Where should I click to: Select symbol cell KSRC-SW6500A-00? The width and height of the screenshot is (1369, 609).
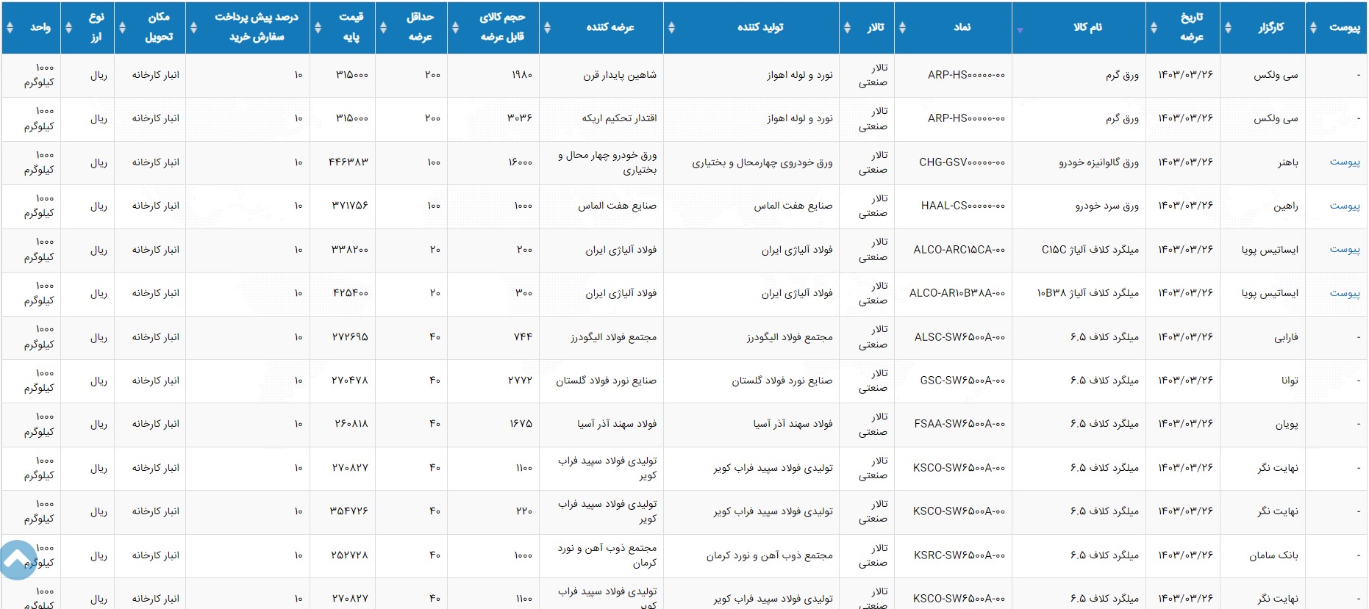click(x=959, y=555)
